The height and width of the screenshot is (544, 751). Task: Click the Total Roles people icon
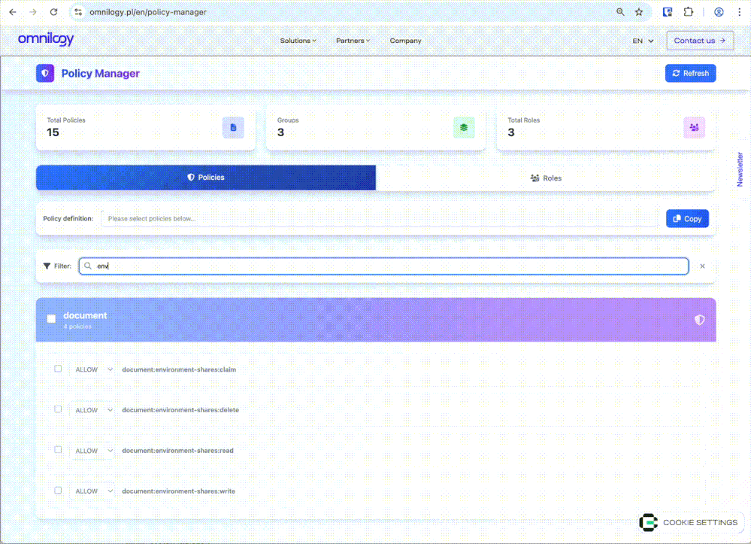pos(694,128)
